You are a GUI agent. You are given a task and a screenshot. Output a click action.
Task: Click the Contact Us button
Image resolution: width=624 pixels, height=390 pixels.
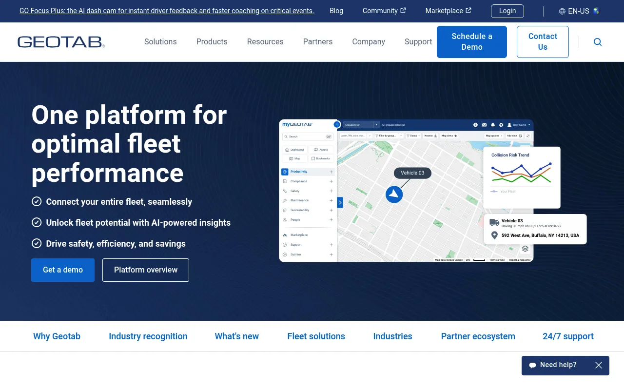(x=543, y=42)
